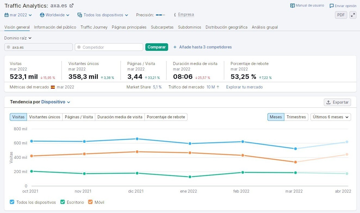The height and width of the screenshot is (213, 360).
Task: Click the Visitas 523,1 mil value
Action: click(x=24, y=77)
